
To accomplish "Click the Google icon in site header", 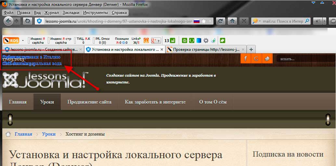I will pos(256,59).
